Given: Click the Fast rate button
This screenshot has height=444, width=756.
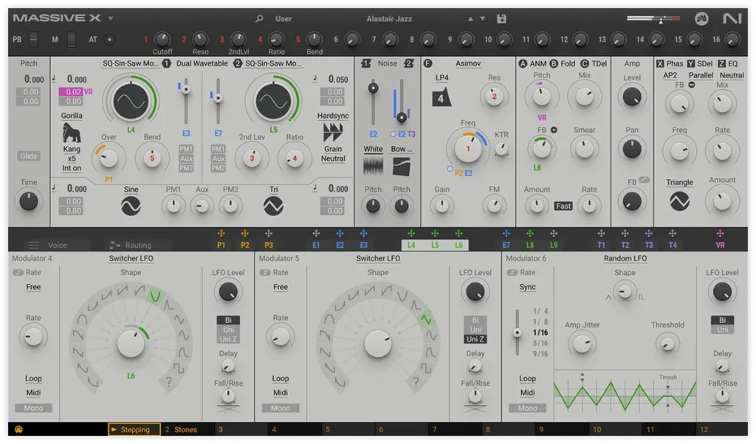Looking at the screenshot, I should (x=563, y=206).
